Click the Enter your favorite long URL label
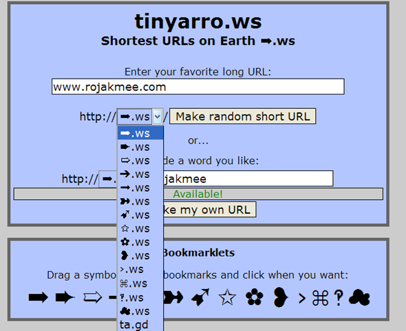The width and height of the screenshot is (406, 331). pyautogui.click(x=197, y=72)
